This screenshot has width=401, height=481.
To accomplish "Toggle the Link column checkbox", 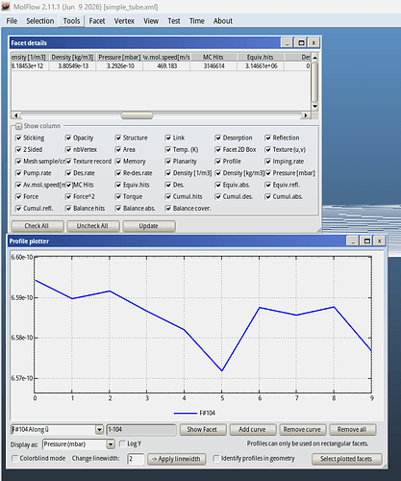I will pyautogui.click(x=168, y=138).
